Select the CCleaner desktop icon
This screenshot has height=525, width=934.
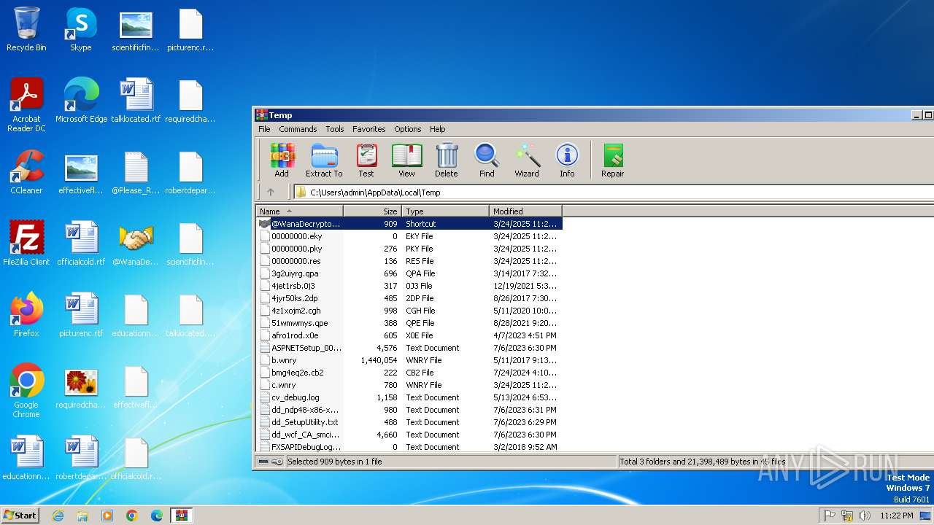[x=26, y=172]
